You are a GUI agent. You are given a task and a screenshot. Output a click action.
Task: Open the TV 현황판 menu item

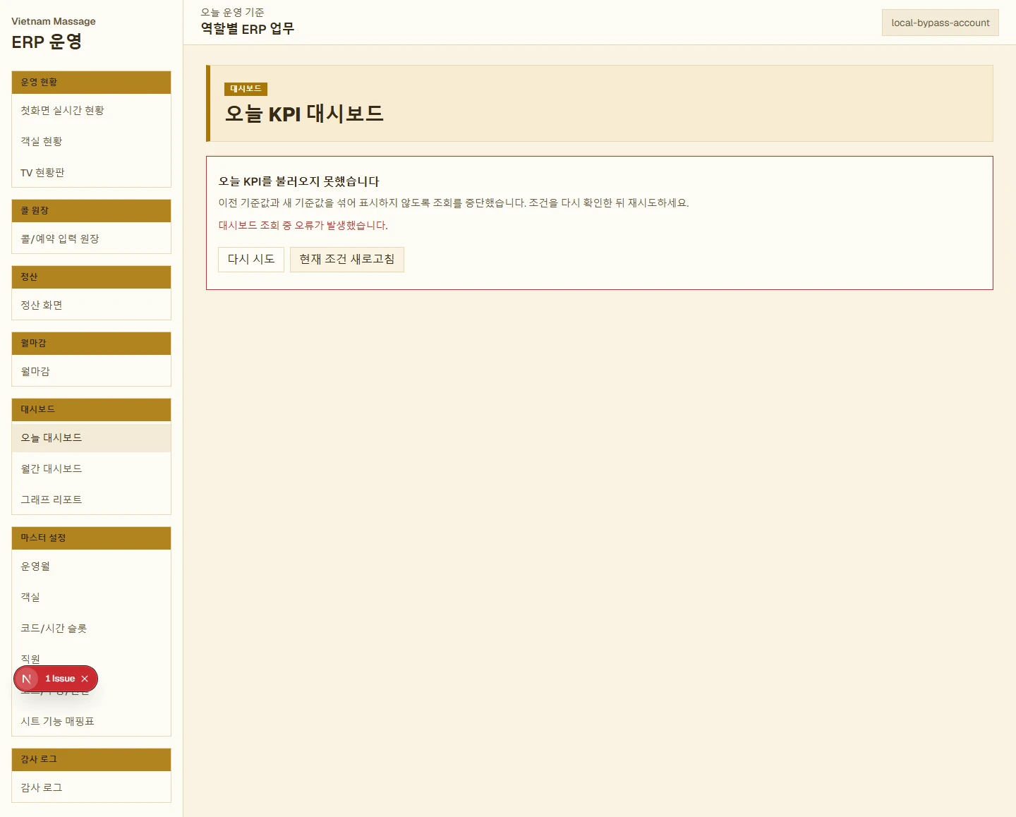pos(91,172)
